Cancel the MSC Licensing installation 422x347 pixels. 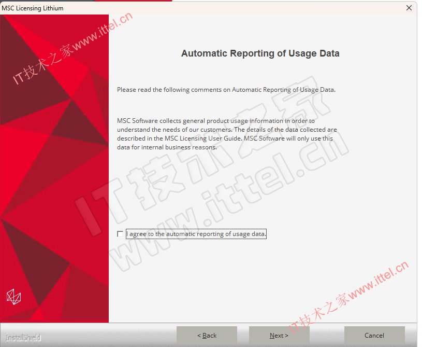pyautogui.click(x=374, y=336)
